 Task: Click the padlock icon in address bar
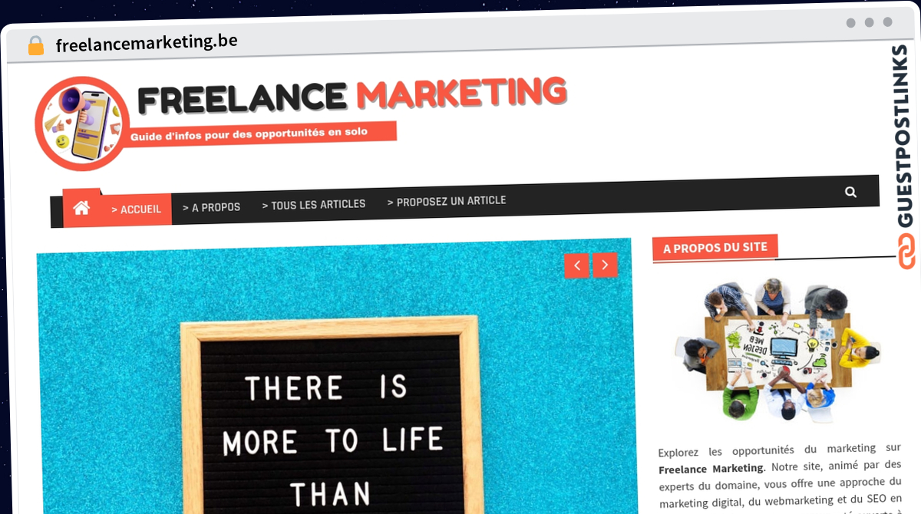(x=36, y=46)
